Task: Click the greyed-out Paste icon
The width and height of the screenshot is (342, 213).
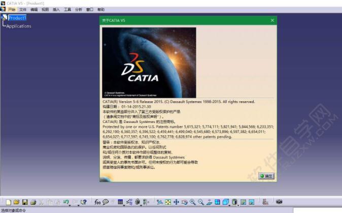Action: point(58,202)
